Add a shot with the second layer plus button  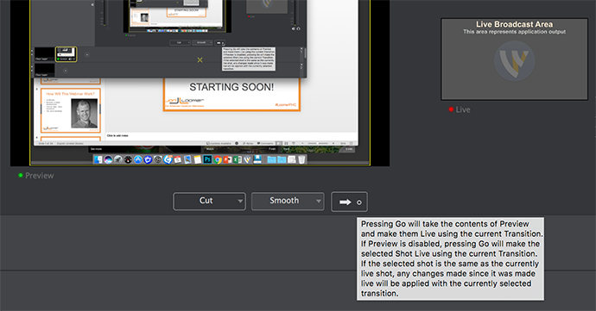click(x=66, y=71)
